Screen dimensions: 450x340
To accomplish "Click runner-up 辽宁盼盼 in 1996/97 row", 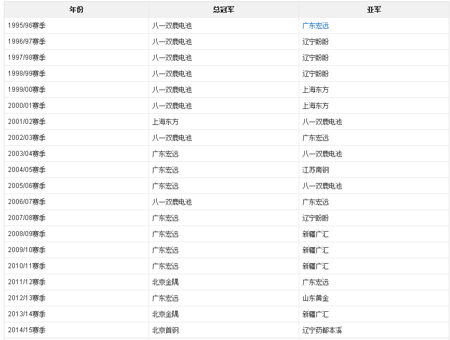I will point(315,41).
